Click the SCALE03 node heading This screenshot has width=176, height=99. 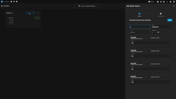click(133, 50)
